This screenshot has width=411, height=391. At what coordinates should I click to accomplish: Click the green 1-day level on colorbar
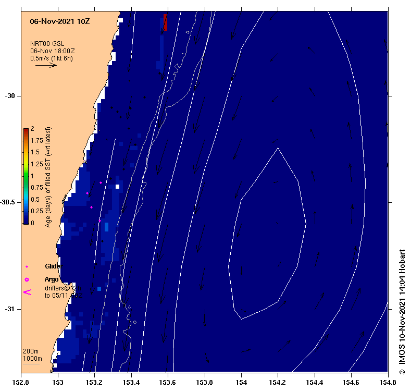click(x=26, y=176)
